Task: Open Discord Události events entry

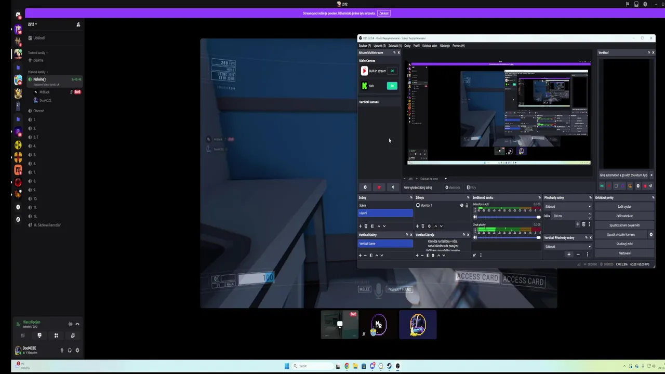Action: point(39,38)
